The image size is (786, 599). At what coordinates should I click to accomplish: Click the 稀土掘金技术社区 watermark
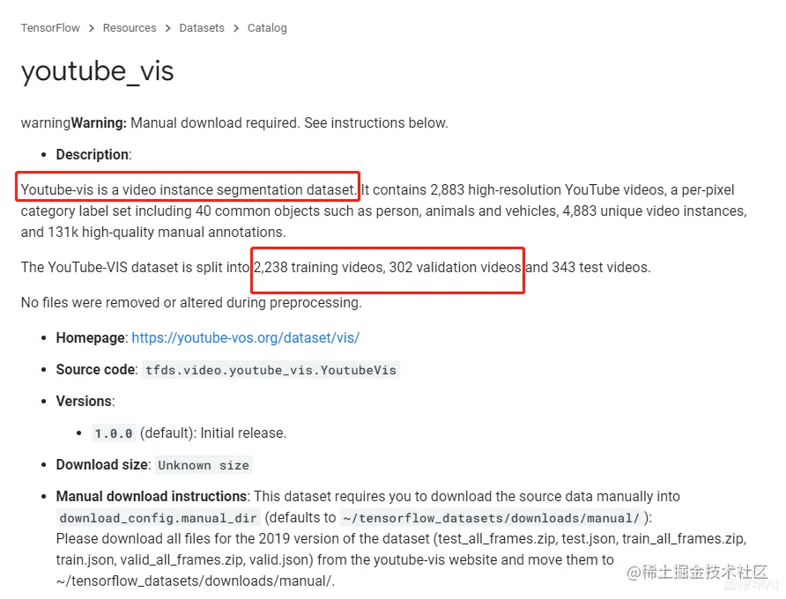[697, 573]
